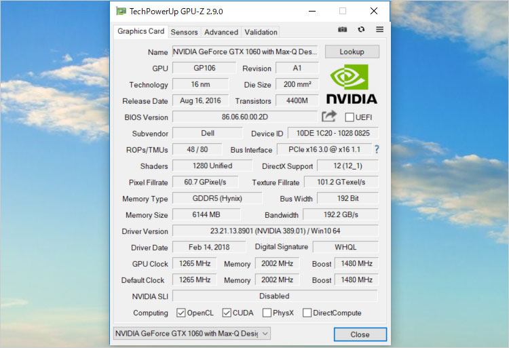
Task: Click the Name field showing GTX 1060
Action: click(x=245, y=52)
